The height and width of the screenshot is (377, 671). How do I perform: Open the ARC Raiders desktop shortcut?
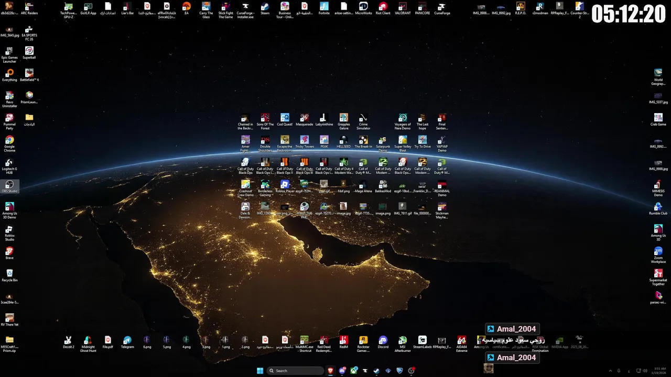[x=29, y=8]
